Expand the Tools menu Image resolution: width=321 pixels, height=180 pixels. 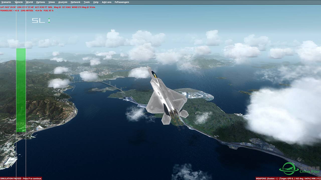(87, 2)
